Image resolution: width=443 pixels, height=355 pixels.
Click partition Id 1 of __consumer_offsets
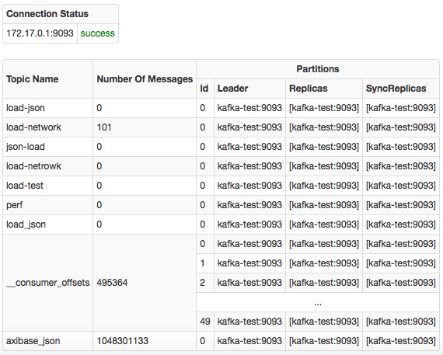[x=205, y=263]
